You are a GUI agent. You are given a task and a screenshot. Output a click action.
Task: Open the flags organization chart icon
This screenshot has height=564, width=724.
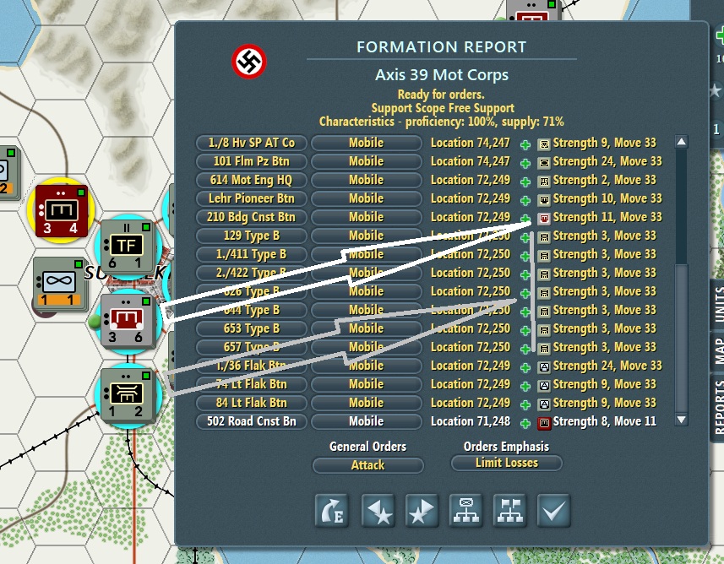coord(509,511)
